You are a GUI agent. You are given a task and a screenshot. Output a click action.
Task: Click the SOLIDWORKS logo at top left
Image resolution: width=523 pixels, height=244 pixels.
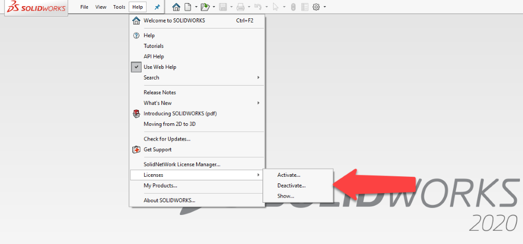click(x=36, y=8)
